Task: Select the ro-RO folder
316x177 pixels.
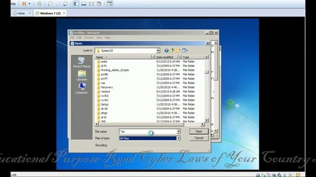Action: coord(105,96)
